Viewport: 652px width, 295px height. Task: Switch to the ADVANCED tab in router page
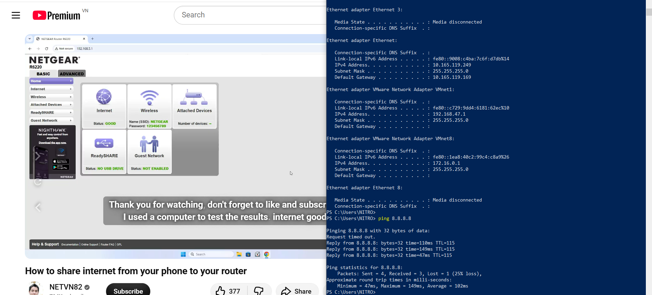pyautogui.click(x=72, y=74)
